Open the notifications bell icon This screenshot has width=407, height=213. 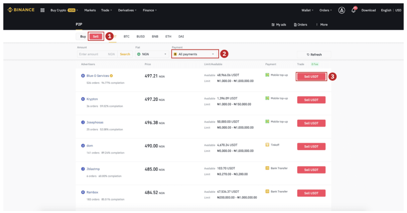353,10
